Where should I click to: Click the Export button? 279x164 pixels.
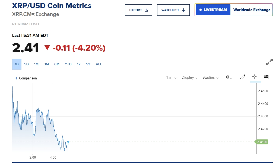click(x=138, y=10)
